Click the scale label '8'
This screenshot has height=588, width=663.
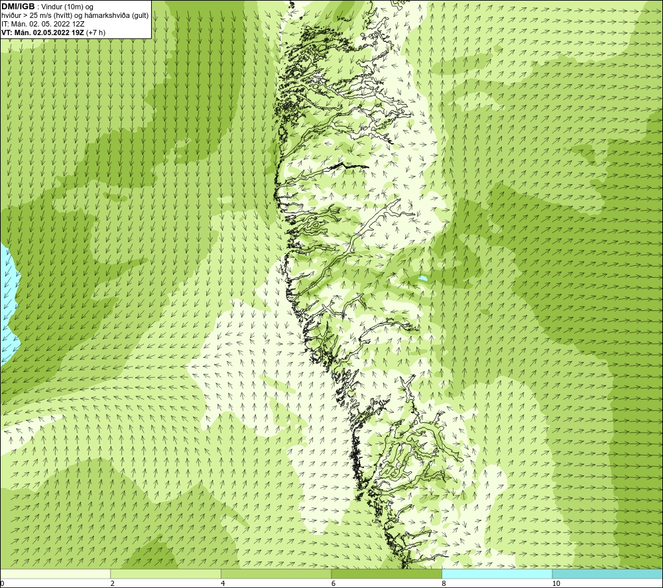(x=444, y=583)
